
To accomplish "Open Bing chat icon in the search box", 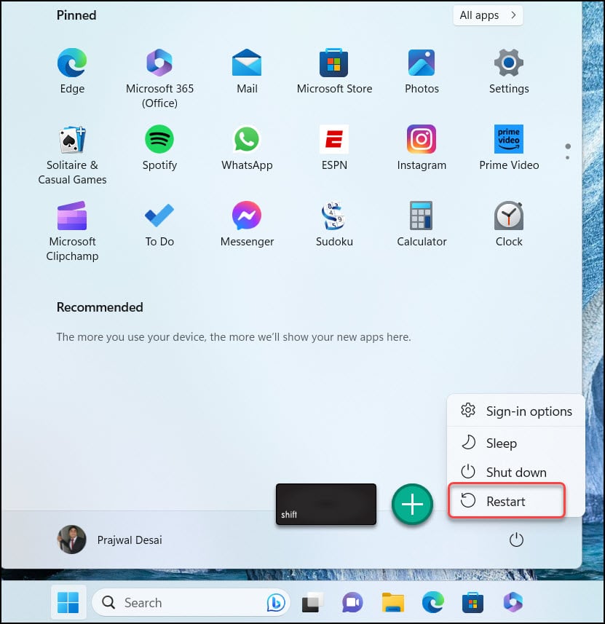I will point(275,602).
